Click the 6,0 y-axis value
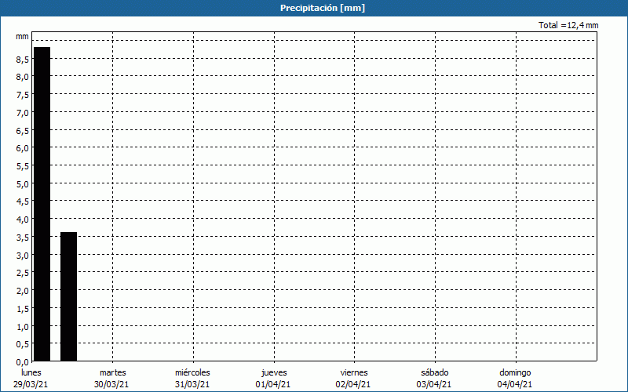 pos(23,148)
